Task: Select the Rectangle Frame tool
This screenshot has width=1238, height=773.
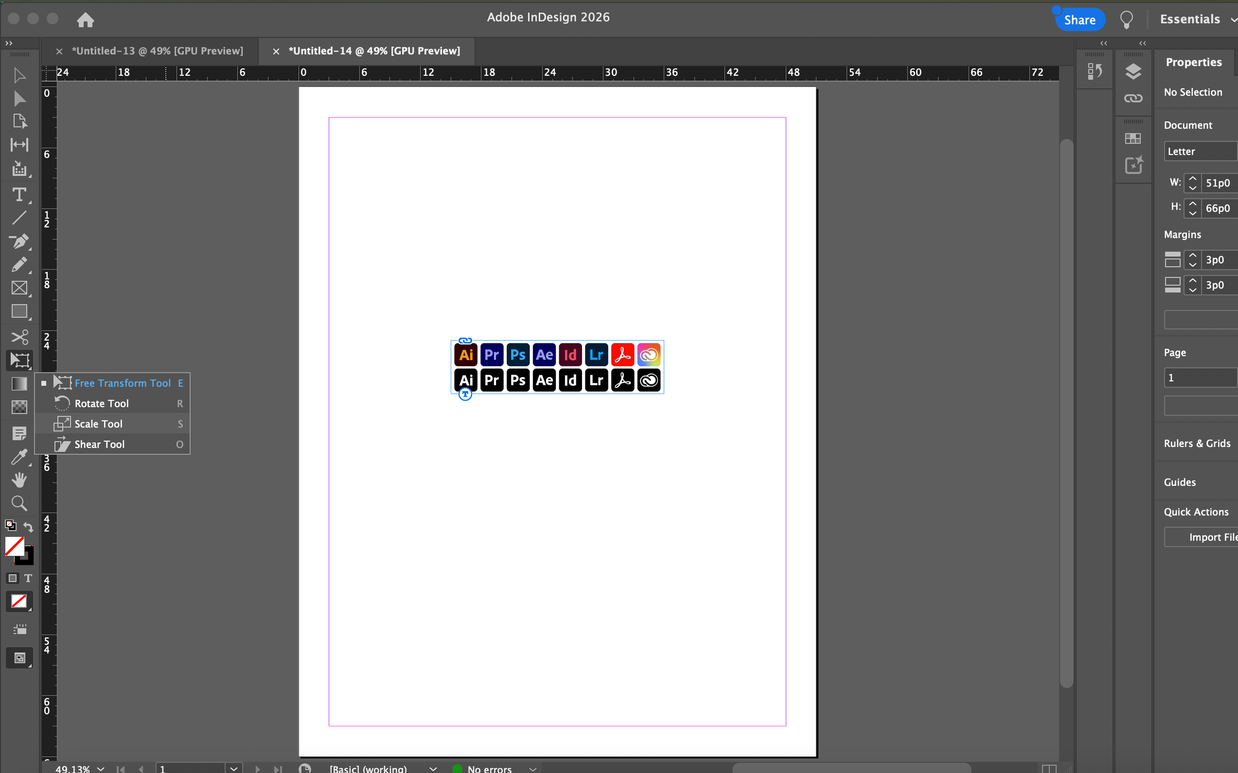Action: [19, 288]
